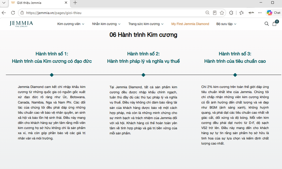Viewport: 282px width, 169px height.
Task: Open immersive reader icon in address bar
Action: [x=214, y=13]
